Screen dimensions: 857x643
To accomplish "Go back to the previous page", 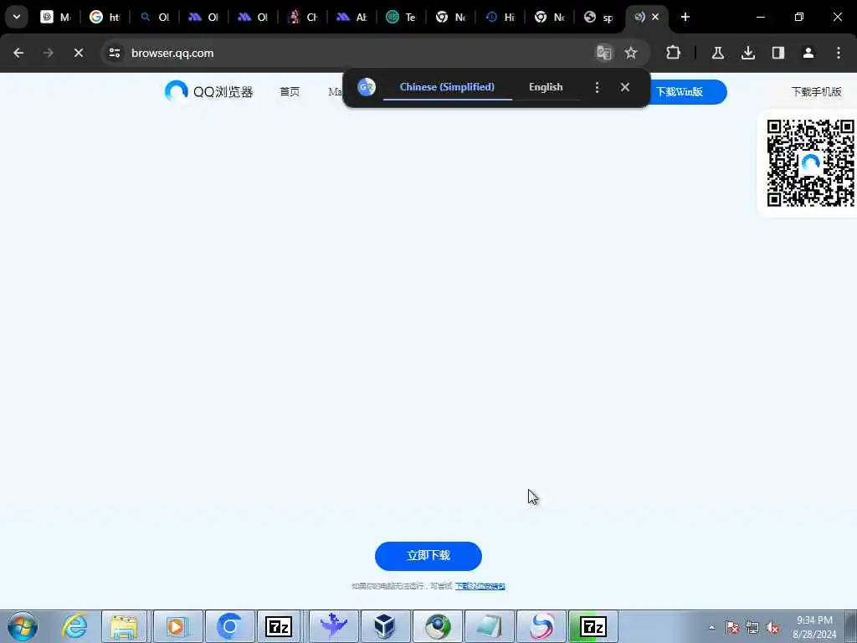I will point(18,53).
